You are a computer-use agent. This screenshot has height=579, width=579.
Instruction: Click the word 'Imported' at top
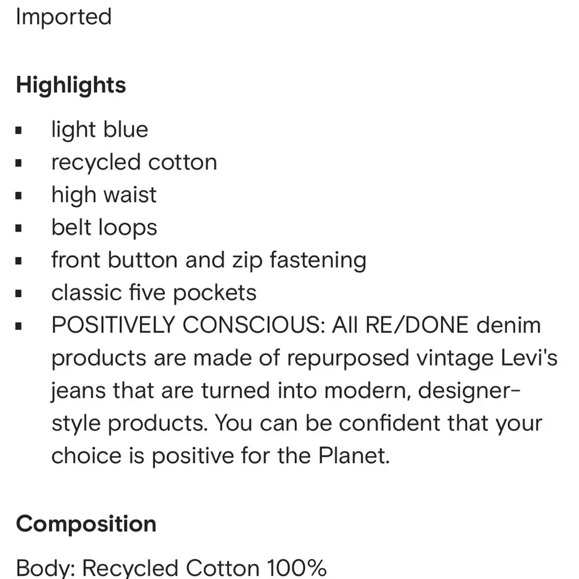[x=64, y=17]
